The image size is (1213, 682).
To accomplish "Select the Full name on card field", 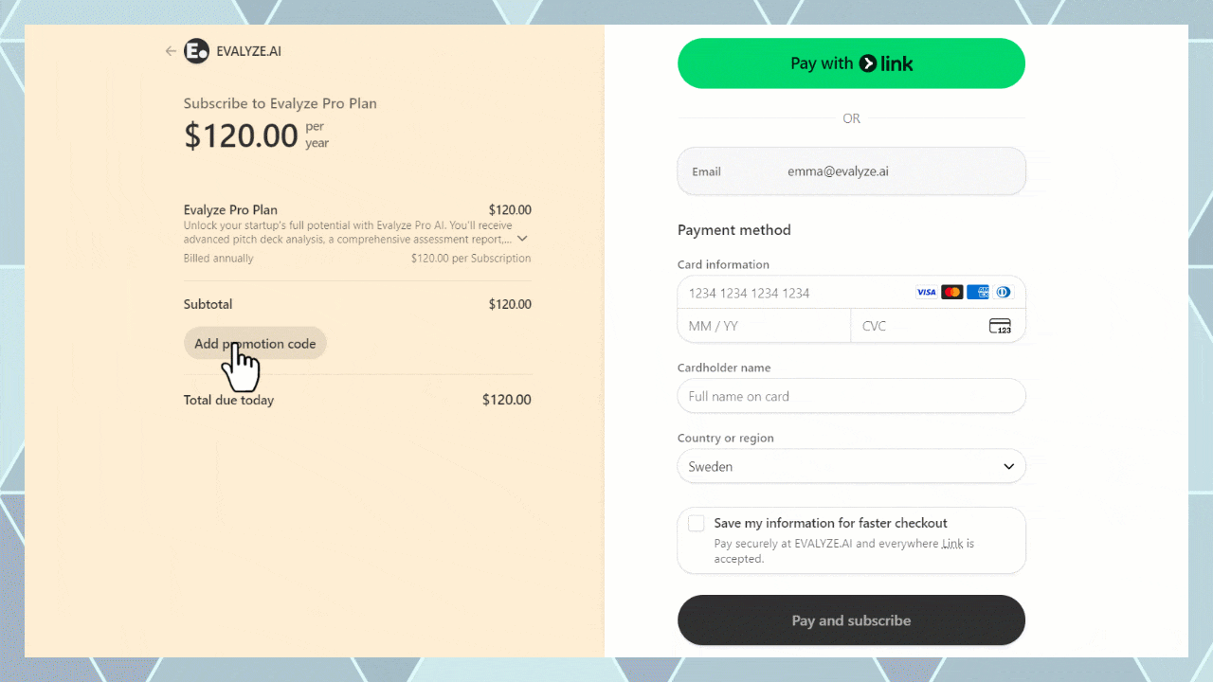I will click(x=851, y=396).
